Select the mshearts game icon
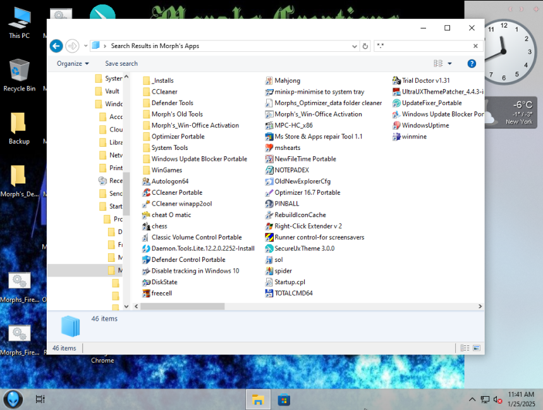The image size is (543, 410). (269, 148)
